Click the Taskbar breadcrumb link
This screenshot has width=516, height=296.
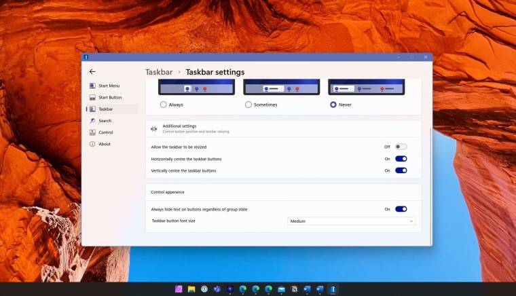pyautogui.click(x=158, y=72)
